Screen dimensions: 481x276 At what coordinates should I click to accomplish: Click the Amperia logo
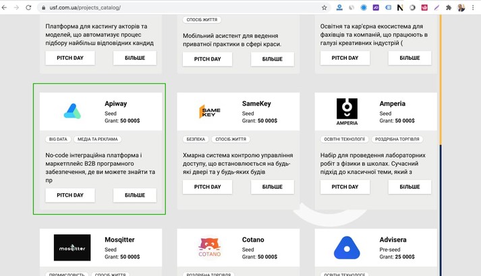(347, 112)
